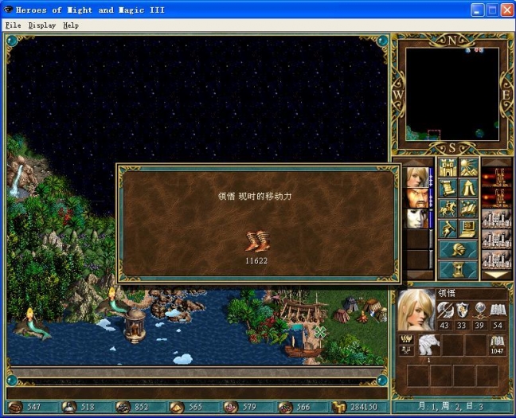516x418 pixels.
Task: Select the bottom snowy Tower town
Action: point(497,260)
